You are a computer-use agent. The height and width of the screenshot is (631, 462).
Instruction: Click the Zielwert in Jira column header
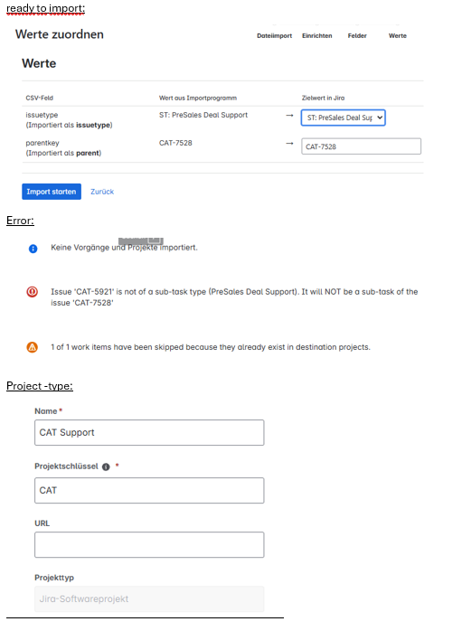click(323, 98)
